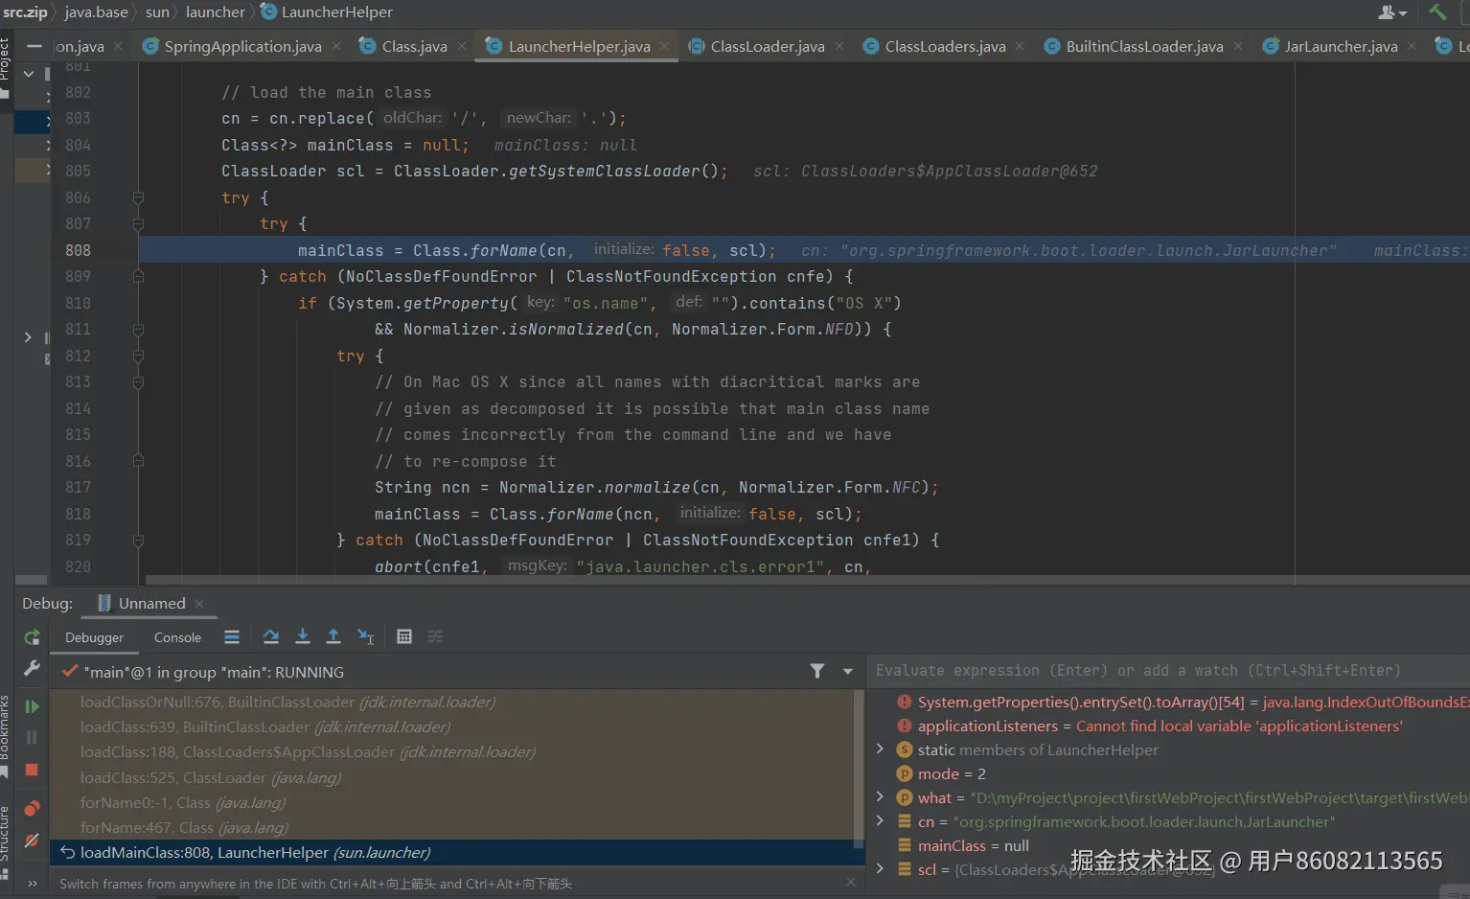Image resolution: width=1470 pixels, height=899 pixels.
Task: Click the 'launcher' breadcrumb segment
Action: click(x=216, y=12)
